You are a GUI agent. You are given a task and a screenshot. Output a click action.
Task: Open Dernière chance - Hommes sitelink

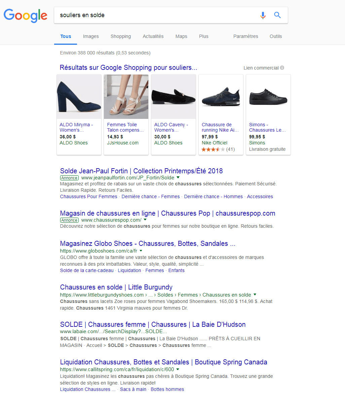(x=213, y=196)
